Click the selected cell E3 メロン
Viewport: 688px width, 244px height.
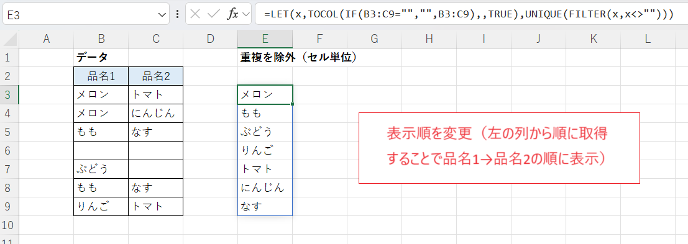point(265,94)
